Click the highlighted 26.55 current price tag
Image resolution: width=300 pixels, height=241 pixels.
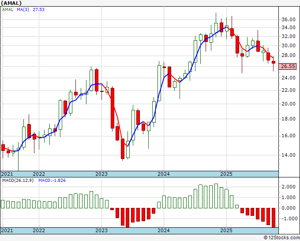coord(288,66)
